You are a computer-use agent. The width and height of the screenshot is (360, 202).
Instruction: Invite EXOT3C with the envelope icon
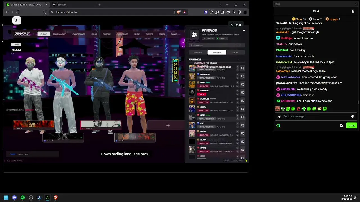point(243,93)
